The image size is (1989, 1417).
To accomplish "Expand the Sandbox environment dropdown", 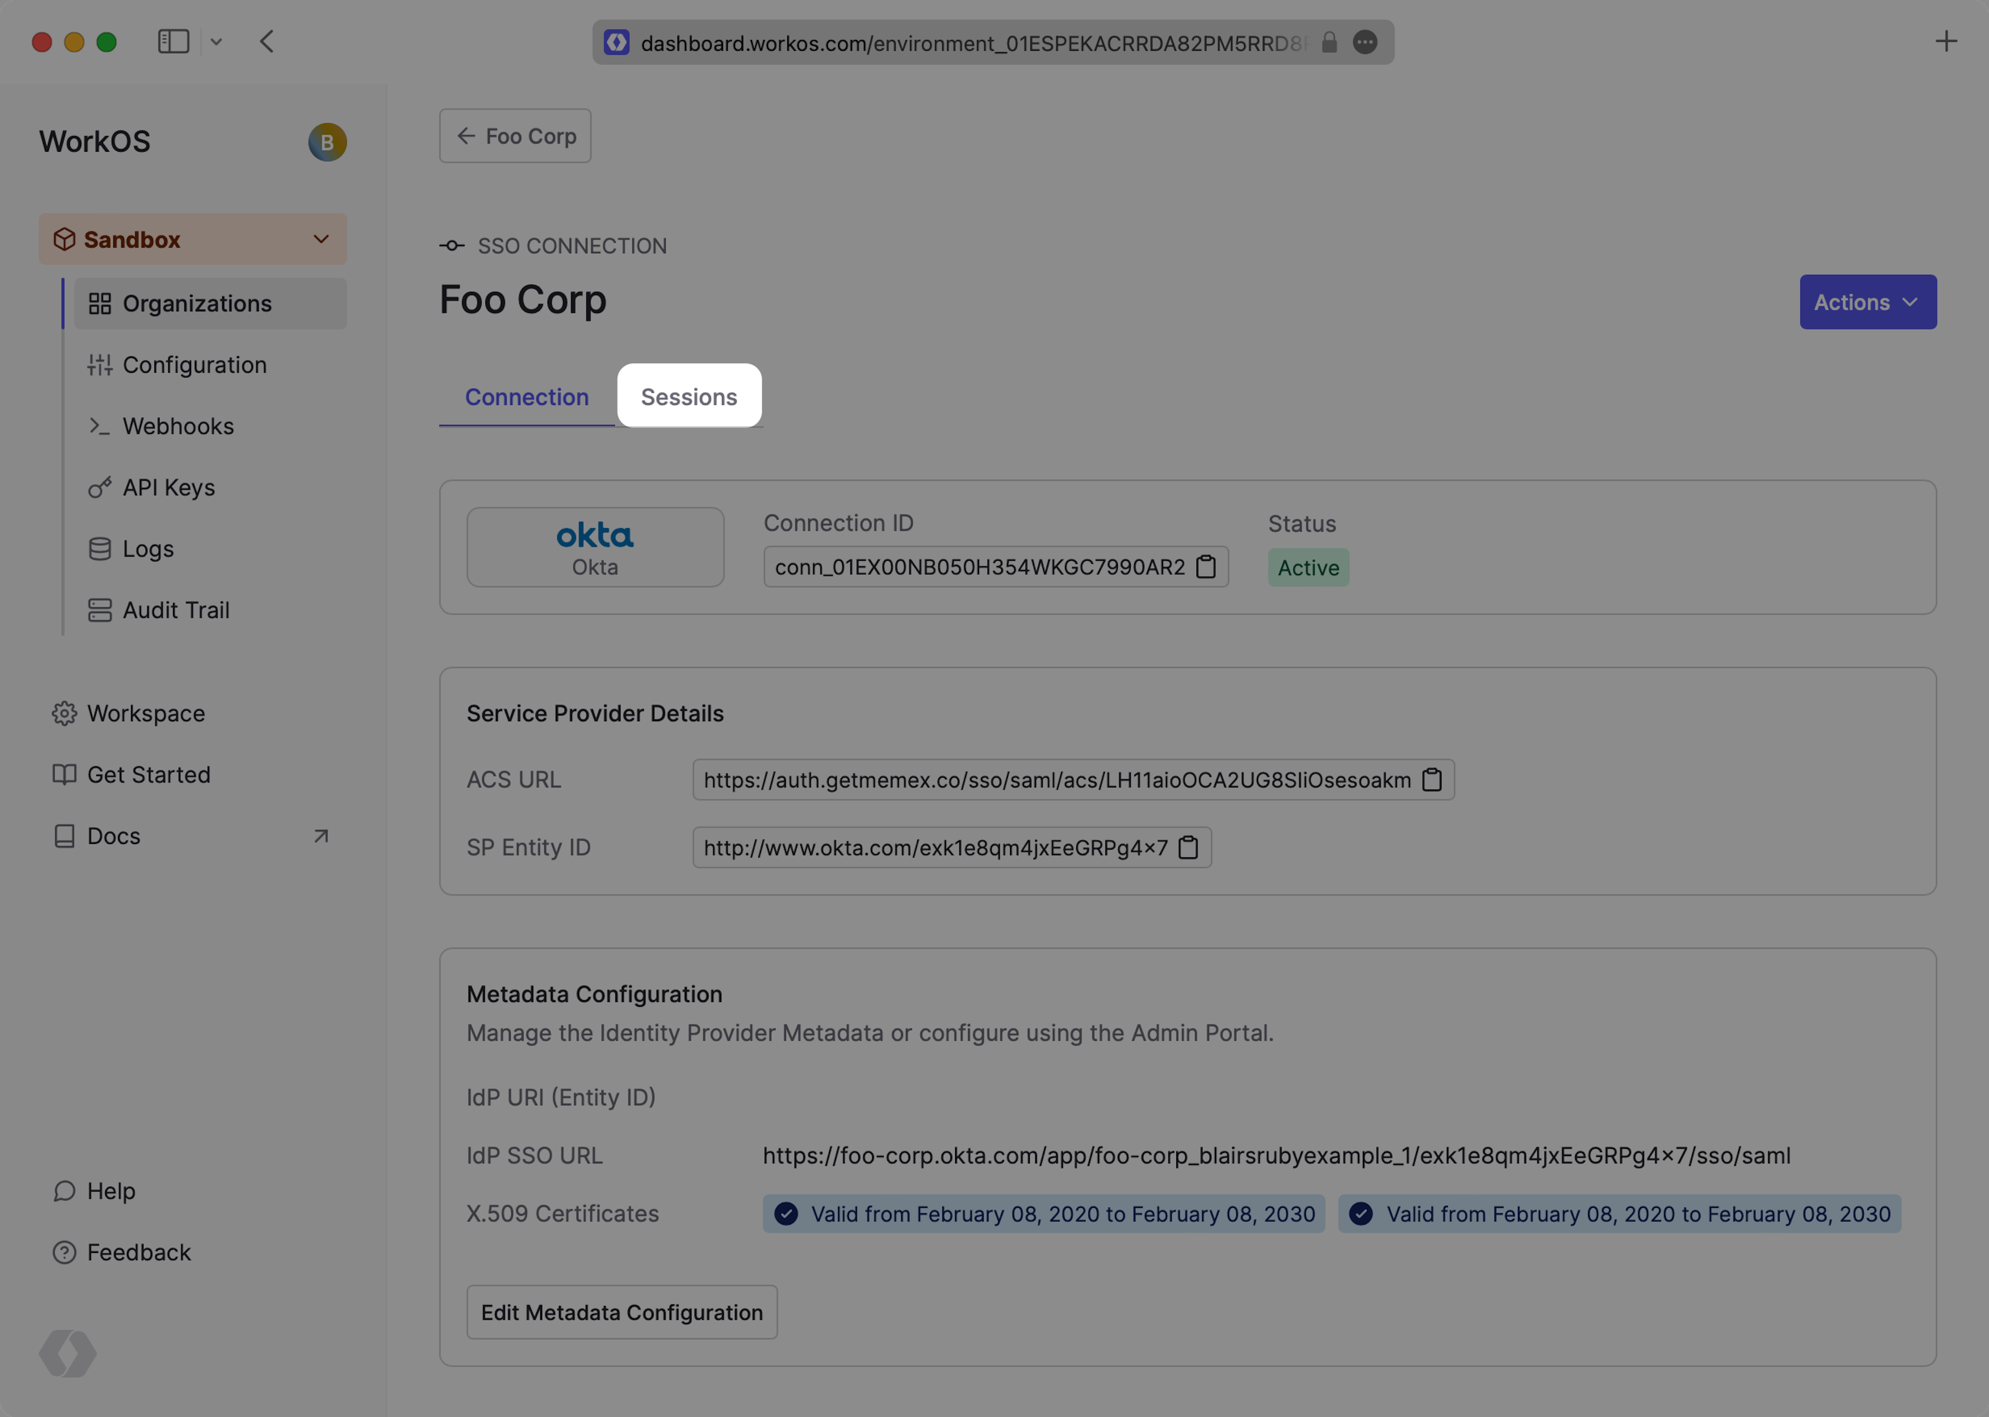I will pos(193,240).
